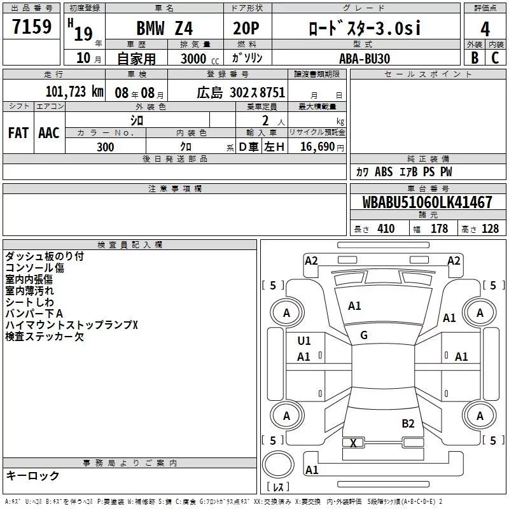
Task: Select the U1 damage mark on the door
Action: coord(304,341)
